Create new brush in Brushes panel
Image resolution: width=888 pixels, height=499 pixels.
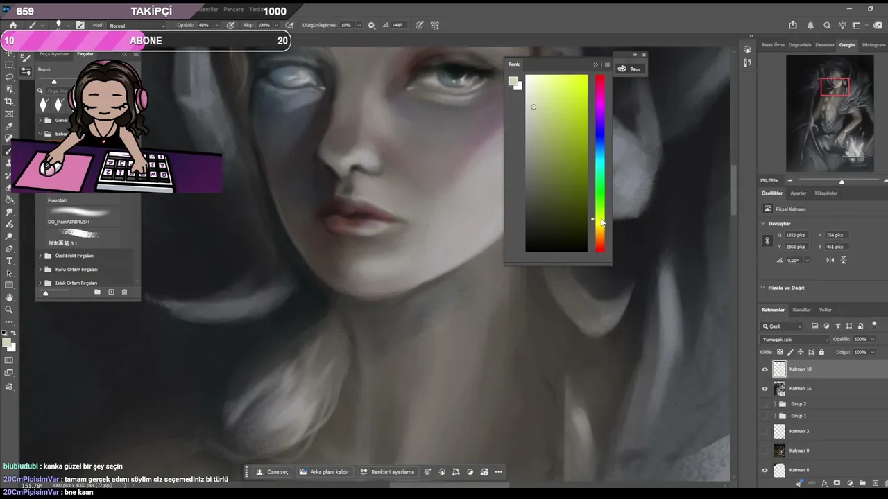pyautogui.click(x=111, y=292)
